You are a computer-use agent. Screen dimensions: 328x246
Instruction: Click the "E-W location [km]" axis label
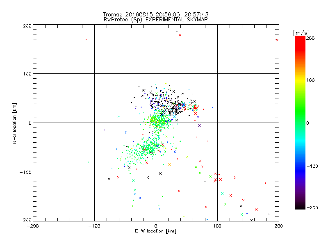pos(155,231)
